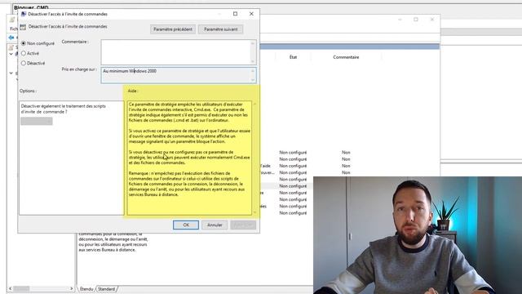Select 'Non configuré' in row ending 'ouver...'
Image resolution: width=522 pixels, height=294 pixels.
(293, 172)
